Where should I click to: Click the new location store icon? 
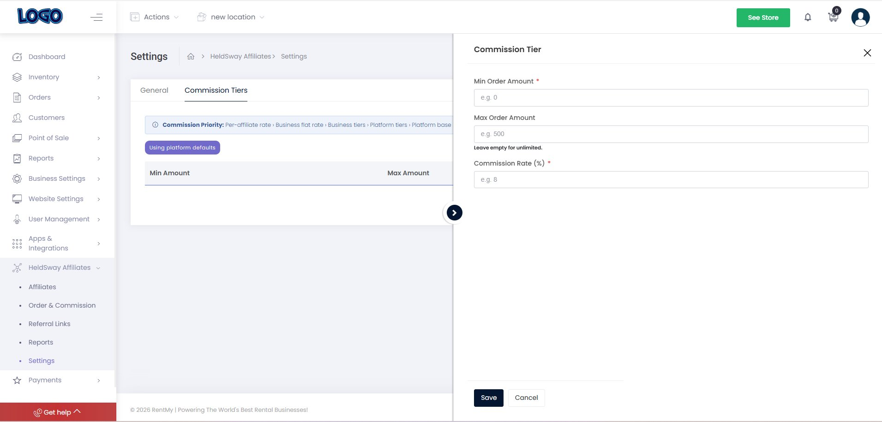202,17
